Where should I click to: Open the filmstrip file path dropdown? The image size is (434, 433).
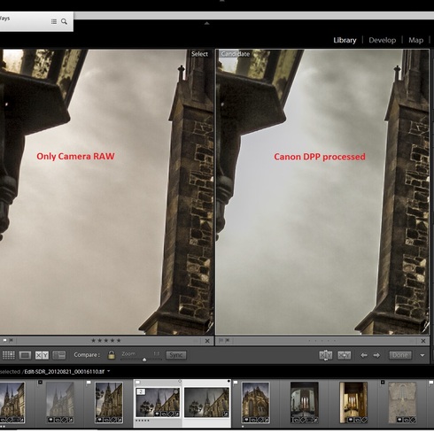click(108, 371)
